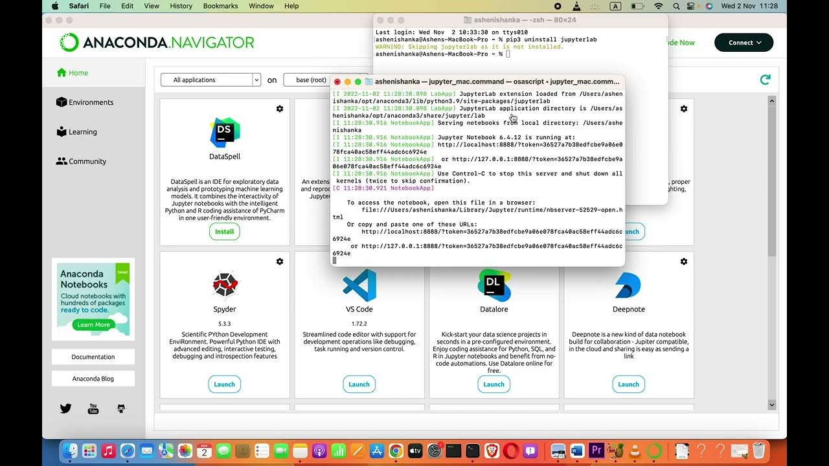
Task: Click the Anaconda Navigator logo
Action: click(157, 43)
